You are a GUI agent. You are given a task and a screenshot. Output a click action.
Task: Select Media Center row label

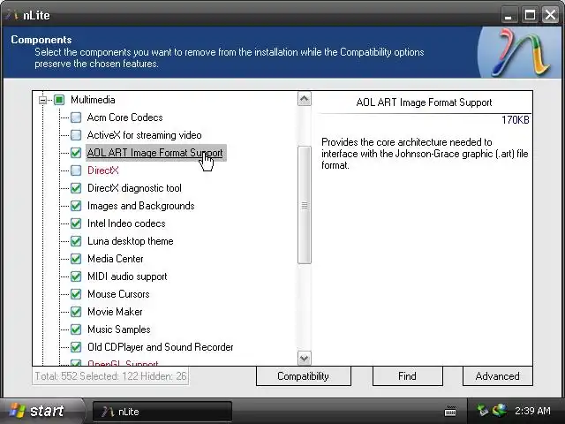[x=116, y=259]
